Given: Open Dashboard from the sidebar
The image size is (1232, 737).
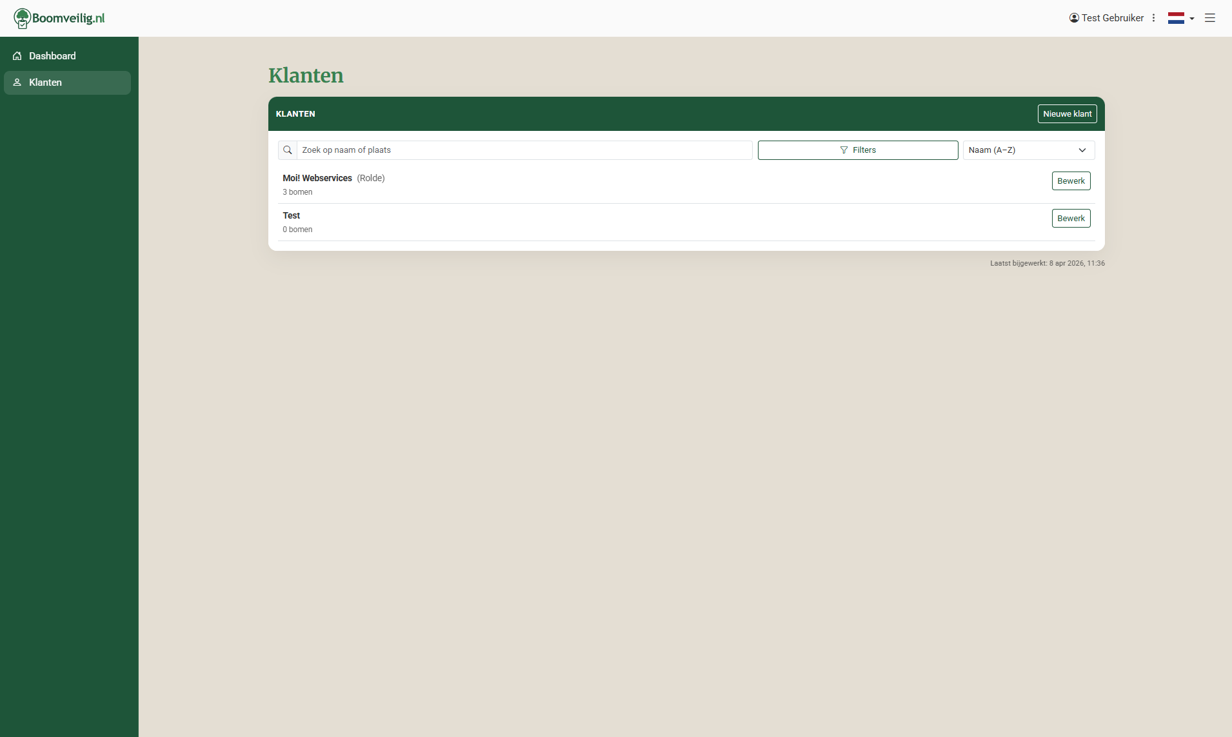Looking at the screenshot, I should (x=52, y=56).
